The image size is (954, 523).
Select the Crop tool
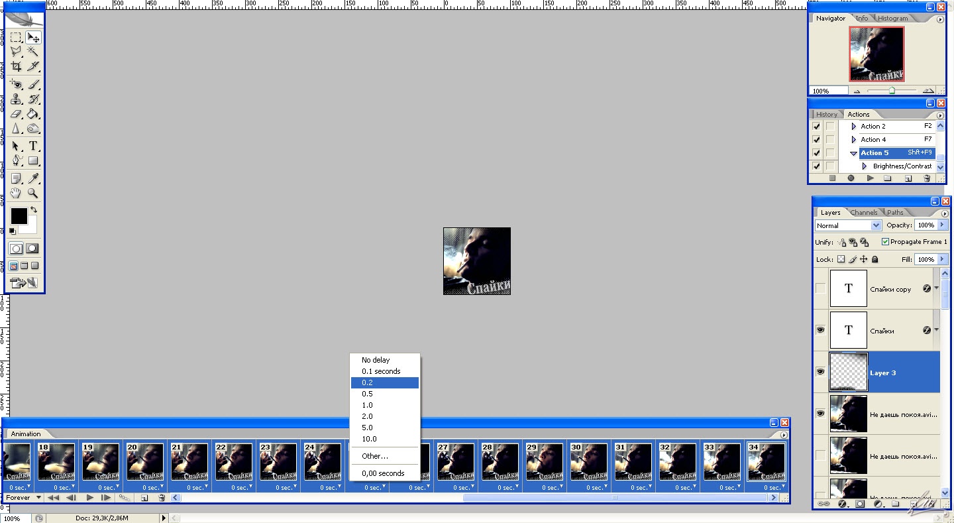(x=16, y=66)
